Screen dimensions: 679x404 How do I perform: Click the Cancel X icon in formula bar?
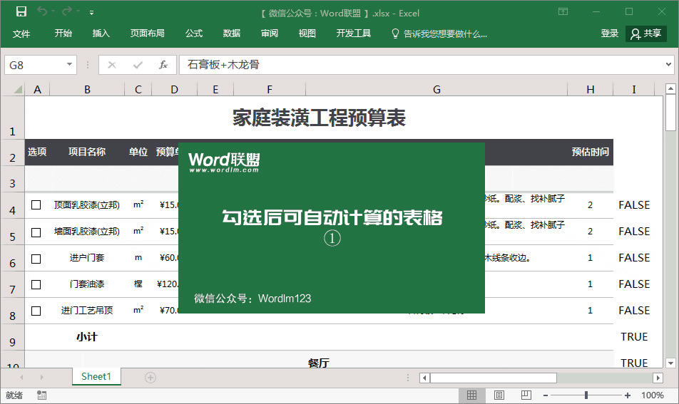click(112, 65)
